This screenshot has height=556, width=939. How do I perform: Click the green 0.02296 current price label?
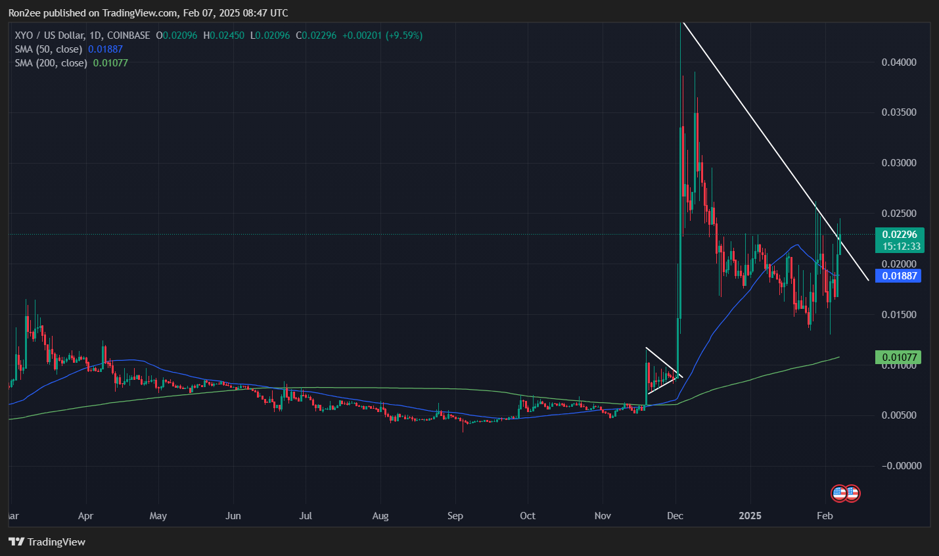899,235
